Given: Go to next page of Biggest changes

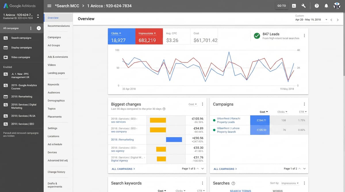Looking at the screenshot, I should 202,169.
